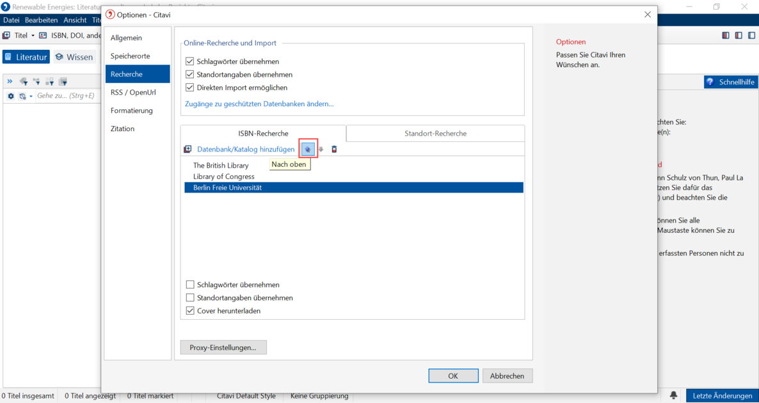Select the RSS / OpenUrl category

point(138,92)
